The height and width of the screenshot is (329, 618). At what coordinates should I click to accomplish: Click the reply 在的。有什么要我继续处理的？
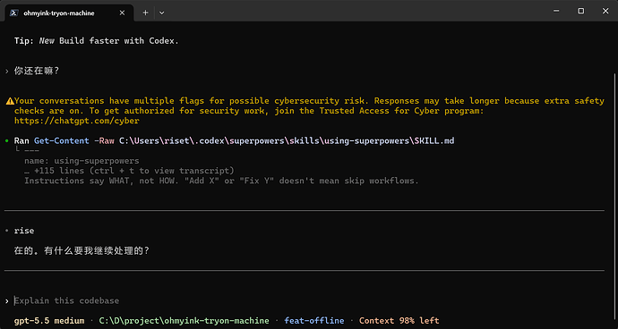pos(82,250)
